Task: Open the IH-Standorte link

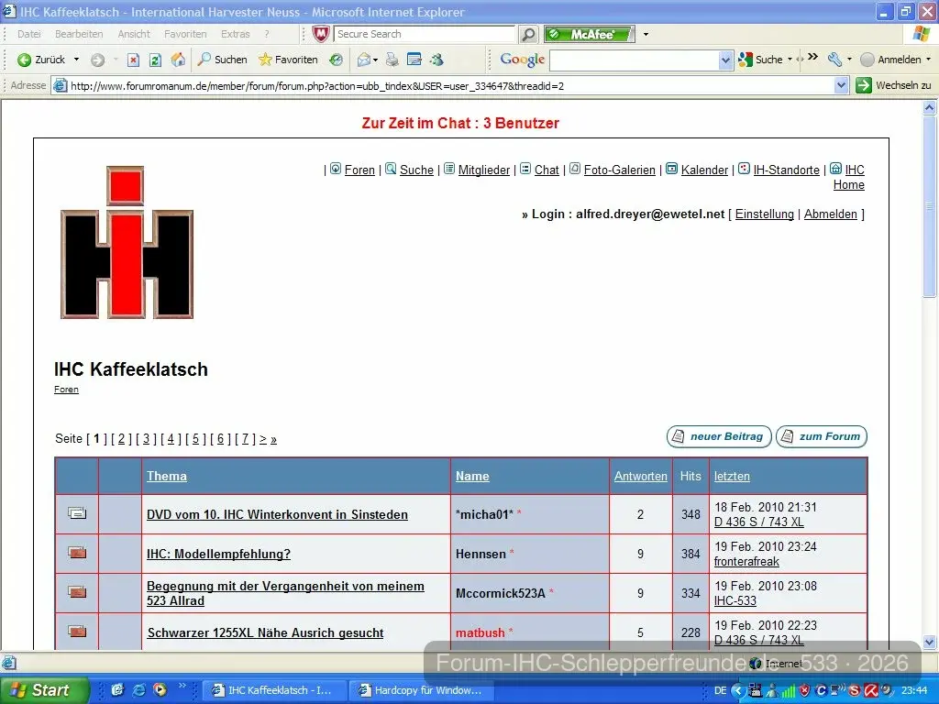Action: point(786,170)
